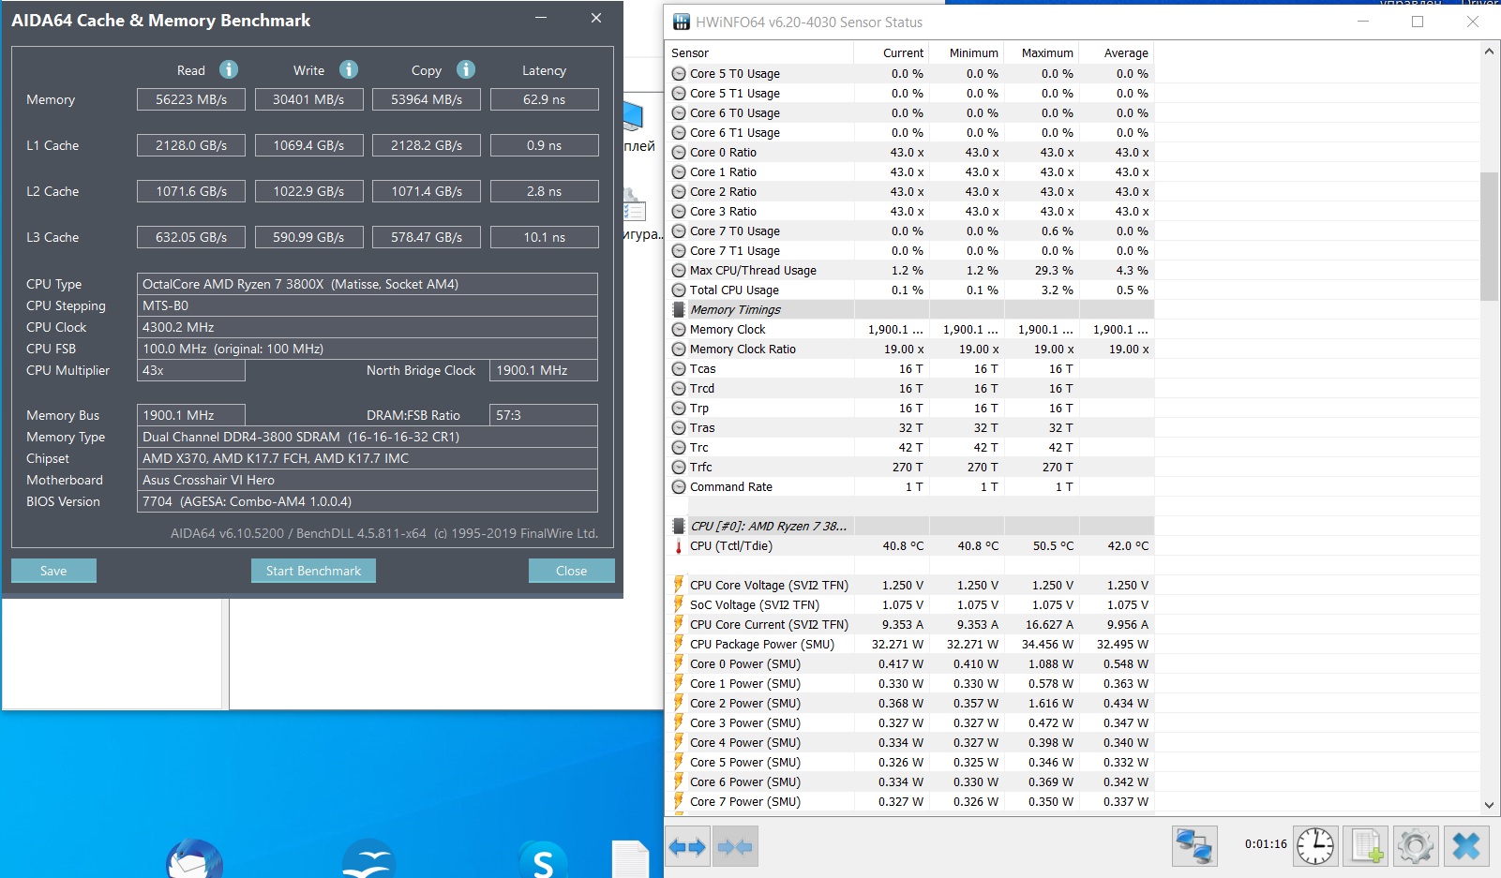Click the Memory Type field showing DDR4-3800
The height and width of the screenshot is (878, 1501).
(368, 437)
